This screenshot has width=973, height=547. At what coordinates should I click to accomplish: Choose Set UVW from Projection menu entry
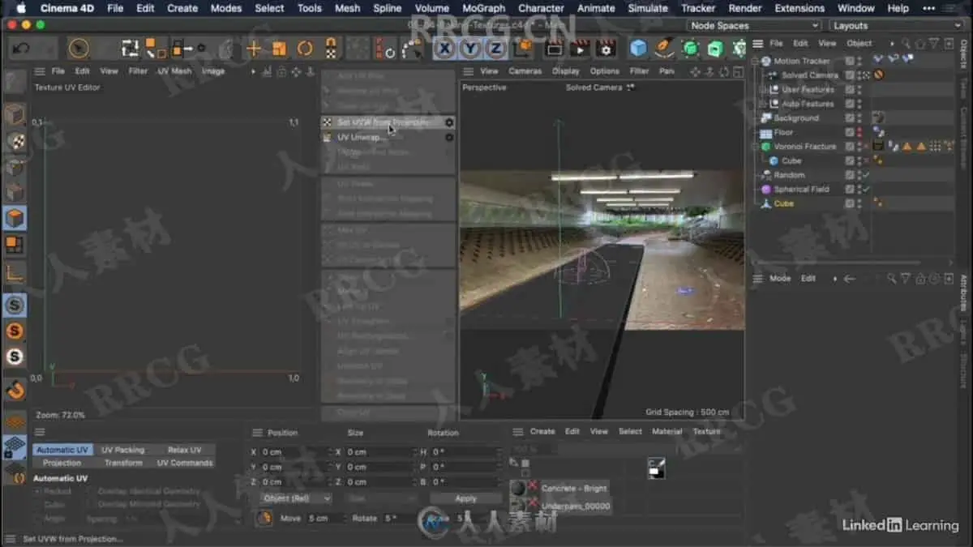point(388,122)
